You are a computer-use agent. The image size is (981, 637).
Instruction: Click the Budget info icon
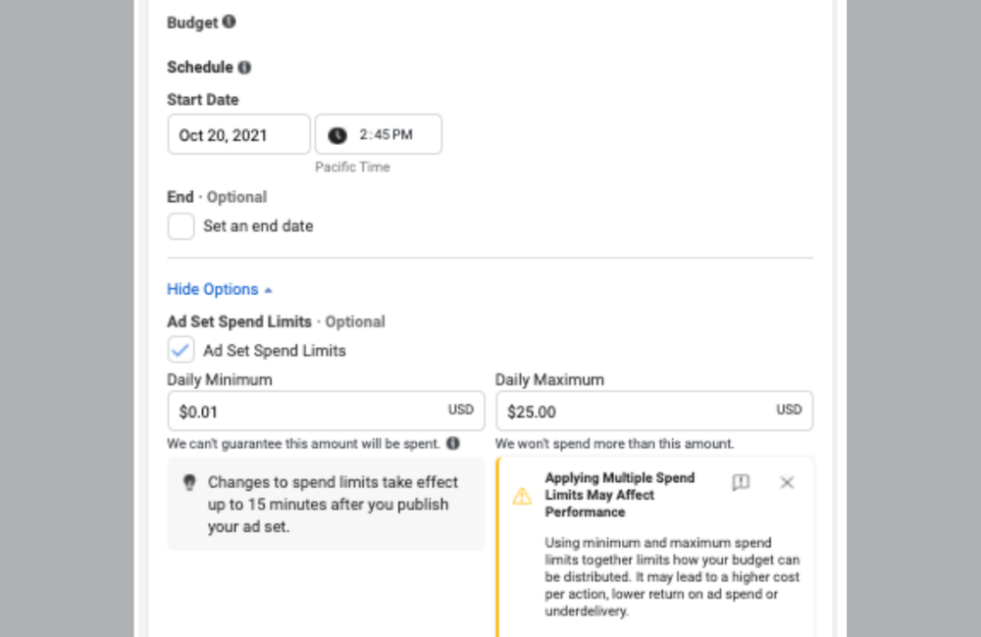click(x=229, y=22)
